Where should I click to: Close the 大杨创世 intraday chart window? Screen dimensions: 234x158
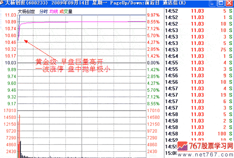(229, 3)
